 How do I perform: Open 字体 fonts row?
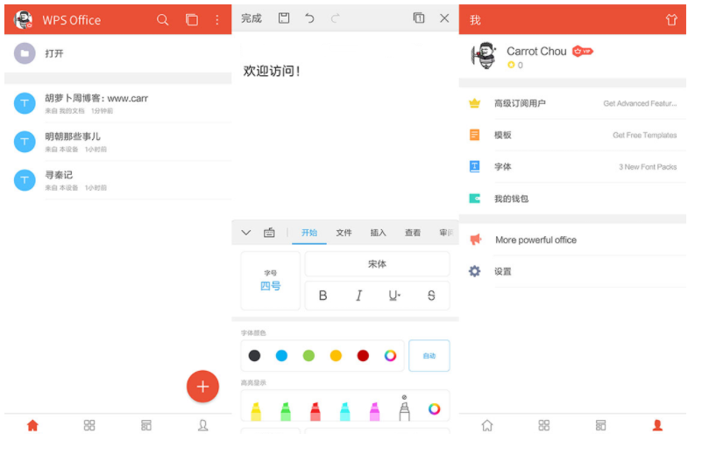coord(572,167)
